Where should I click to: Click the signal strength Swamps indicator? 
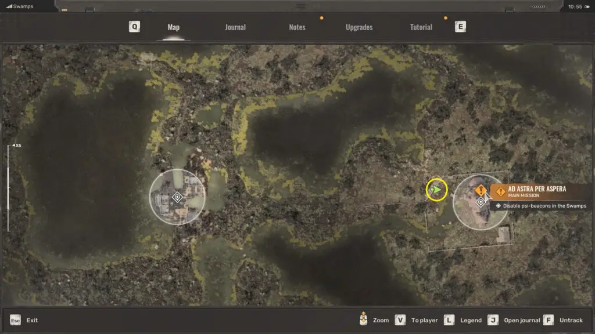[20, 6]
